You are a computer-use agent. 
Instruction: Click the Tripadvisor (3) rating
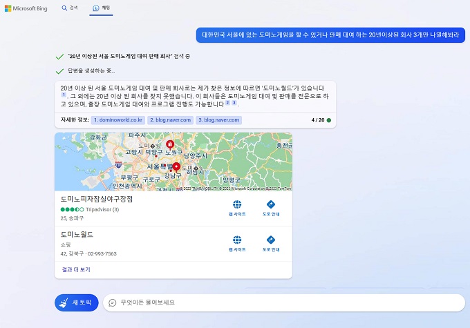(90, 209)
